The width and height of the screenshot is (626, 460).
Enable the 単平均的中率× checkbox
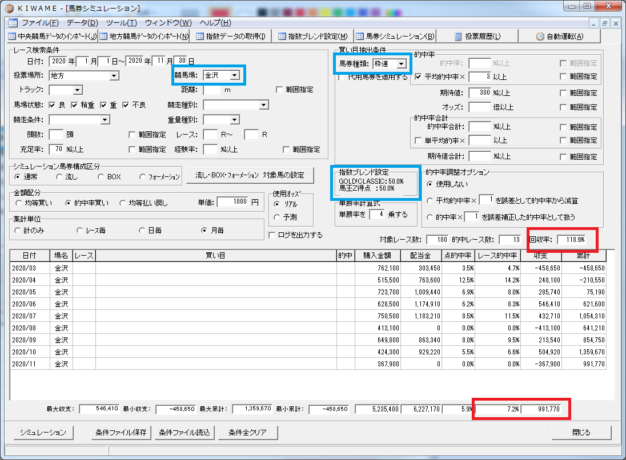click(x=418, y=140)
